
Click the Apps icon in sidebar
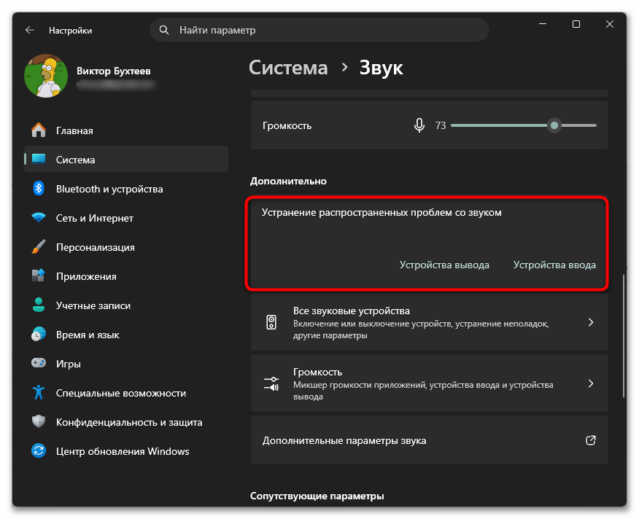(39, 276)
